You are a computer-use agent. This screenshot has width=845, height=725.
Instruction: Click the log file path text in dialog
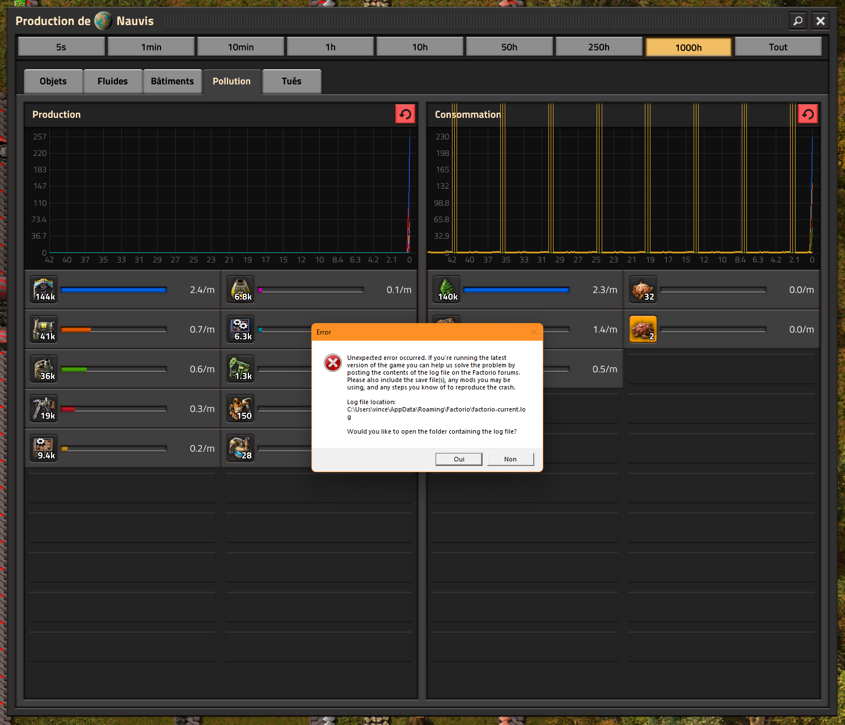coord(436,413)
